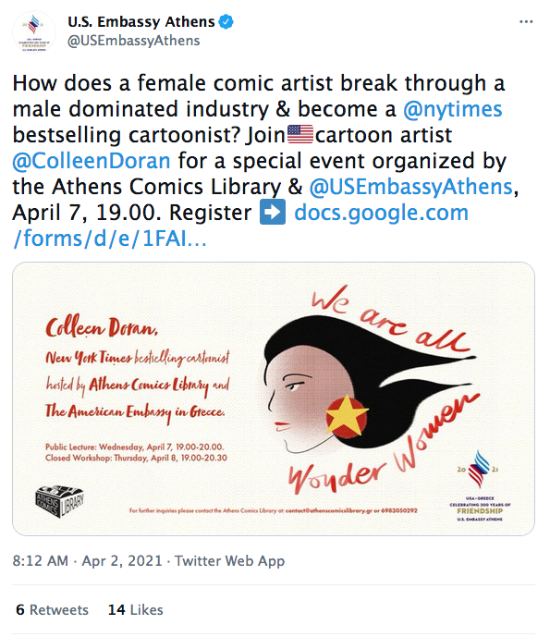Open the 8:12 AM Apr 2, 2021 timestamp
550x637 pixels.
[87, 561]
